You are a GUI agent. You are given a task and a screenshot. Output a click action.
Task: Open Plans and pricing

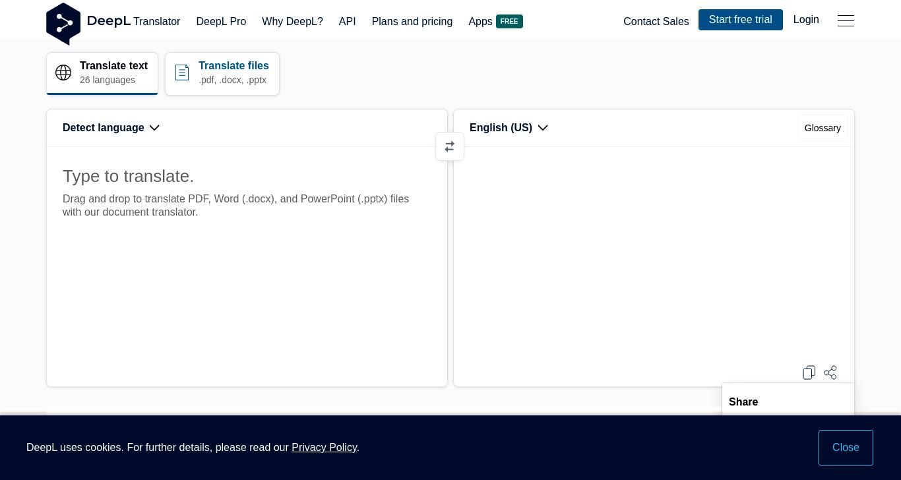(x=412, y=22)
